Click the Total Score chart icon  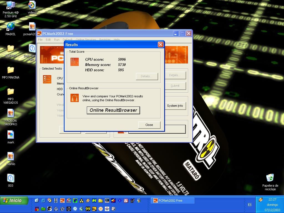[75, 62]
